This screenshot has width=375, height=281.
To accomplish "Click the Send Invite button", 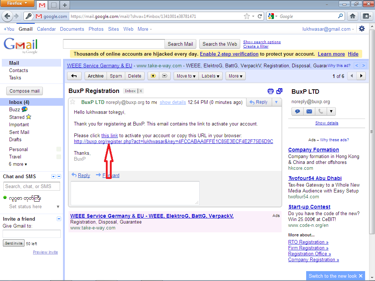I will tap(14, 243).
